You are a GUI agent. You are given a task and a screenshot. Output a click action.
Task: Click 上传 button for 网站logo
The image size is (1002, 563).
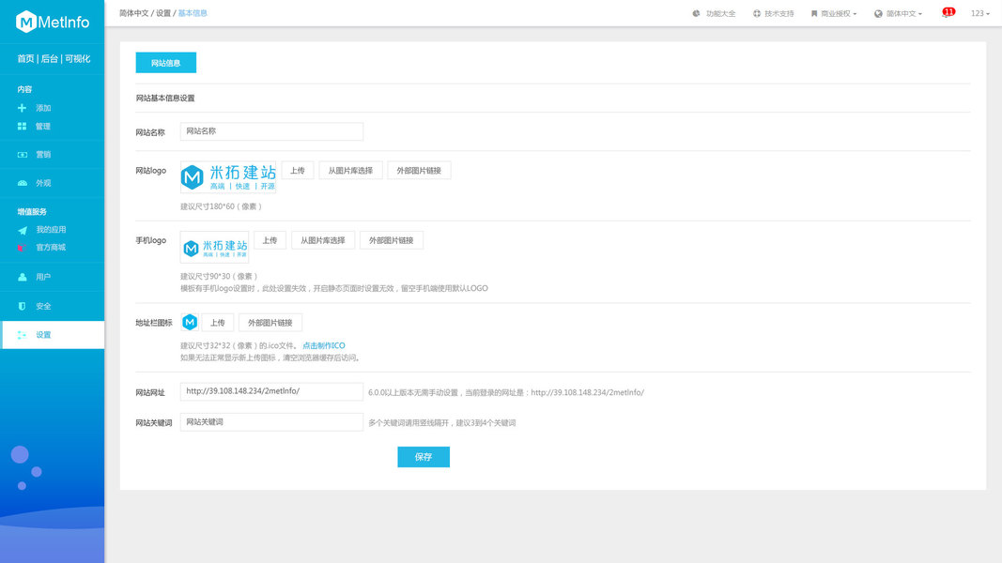coord(298,171)
